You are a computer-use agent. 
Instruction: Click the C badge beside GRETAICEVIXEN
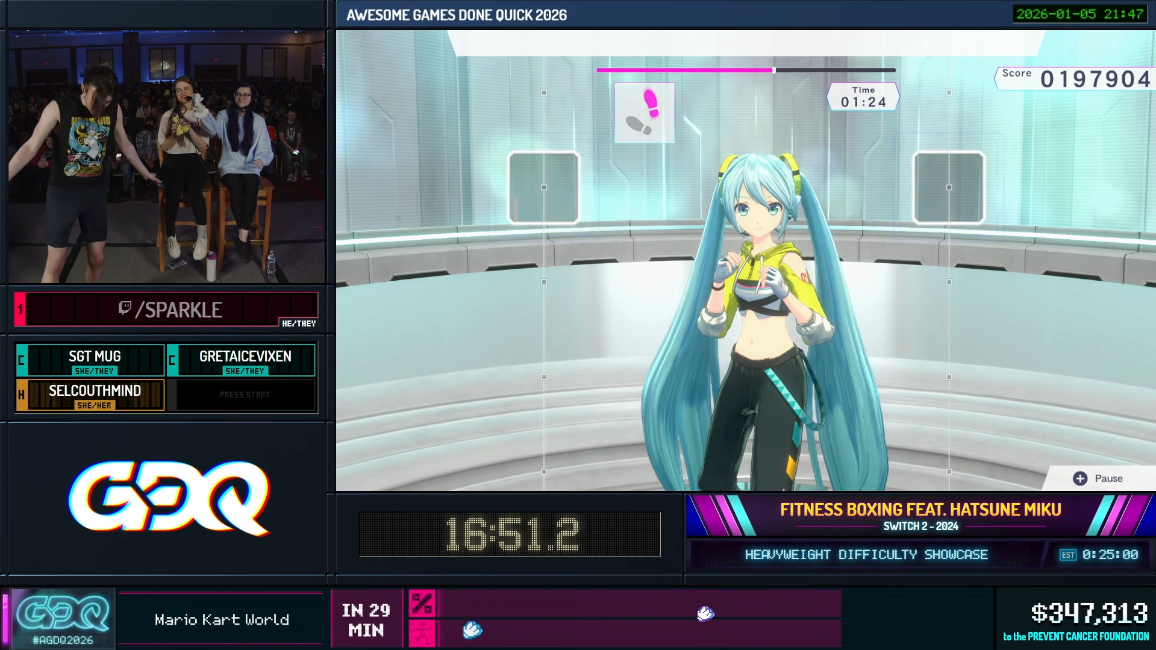pos(172,360)
